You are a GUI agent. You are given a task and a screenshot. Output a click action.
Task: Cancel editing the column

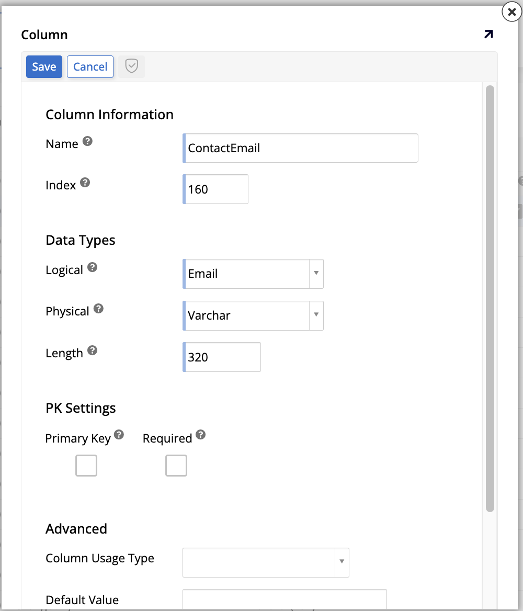click(x=90, y=66)
